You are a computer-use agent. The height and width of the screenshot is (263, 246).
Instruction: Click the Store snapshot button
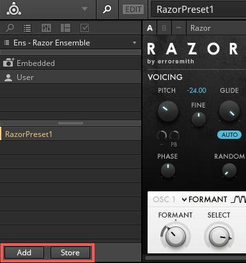pos(70,253)
